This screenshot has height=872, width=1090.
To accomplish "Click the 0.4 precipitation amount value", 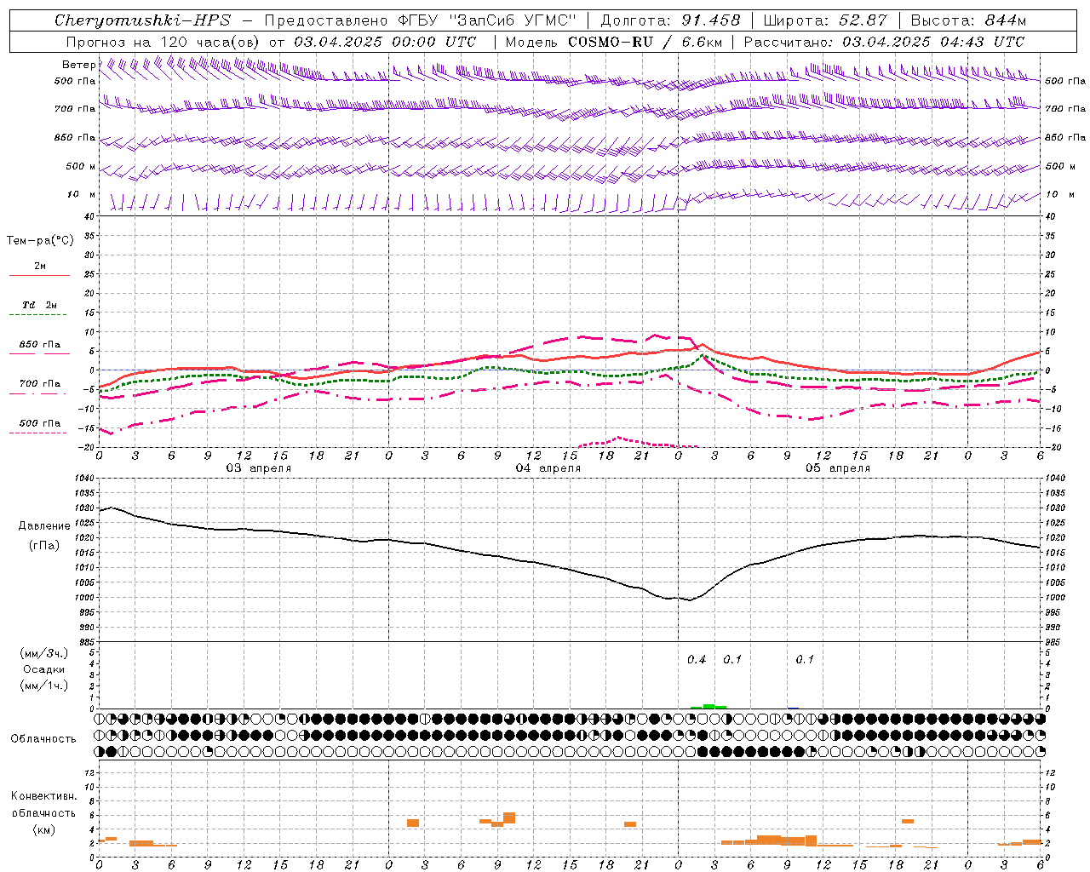I will [x=697, y=660].
